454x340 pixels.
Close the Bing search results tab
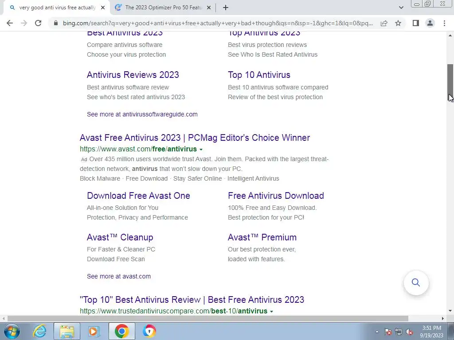[x=103, y=8]
